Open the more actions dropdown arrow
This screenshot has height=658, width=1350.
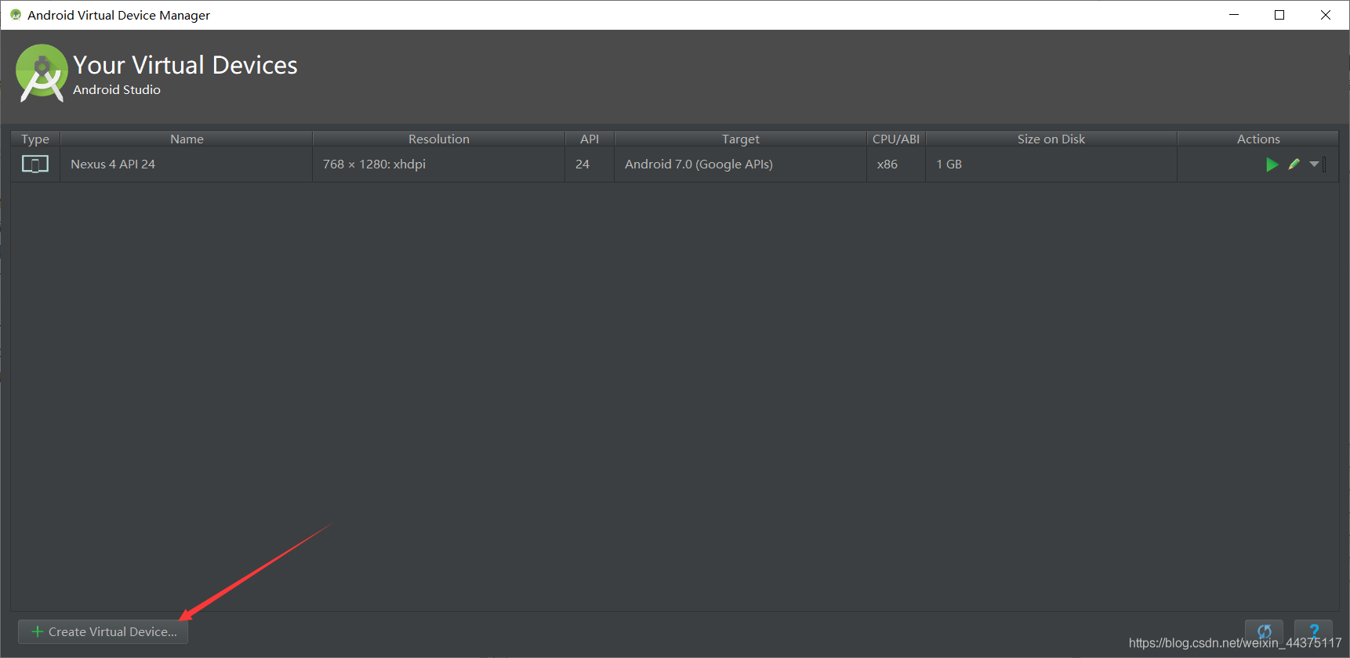[x=1315, y=164]
